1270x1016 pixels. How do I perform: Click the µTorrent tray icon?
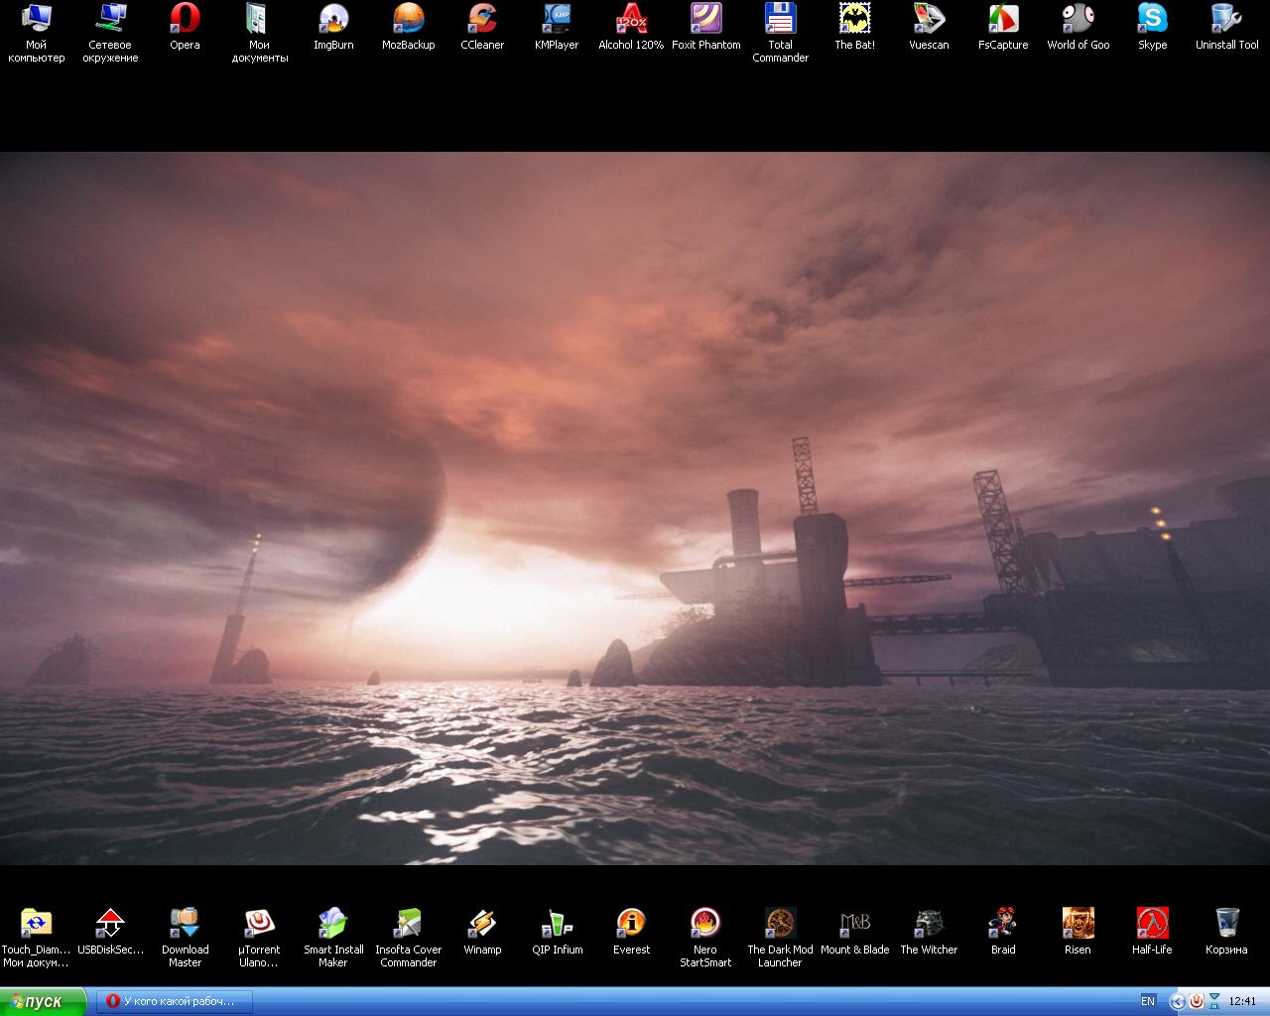tap(1197, 1001)
